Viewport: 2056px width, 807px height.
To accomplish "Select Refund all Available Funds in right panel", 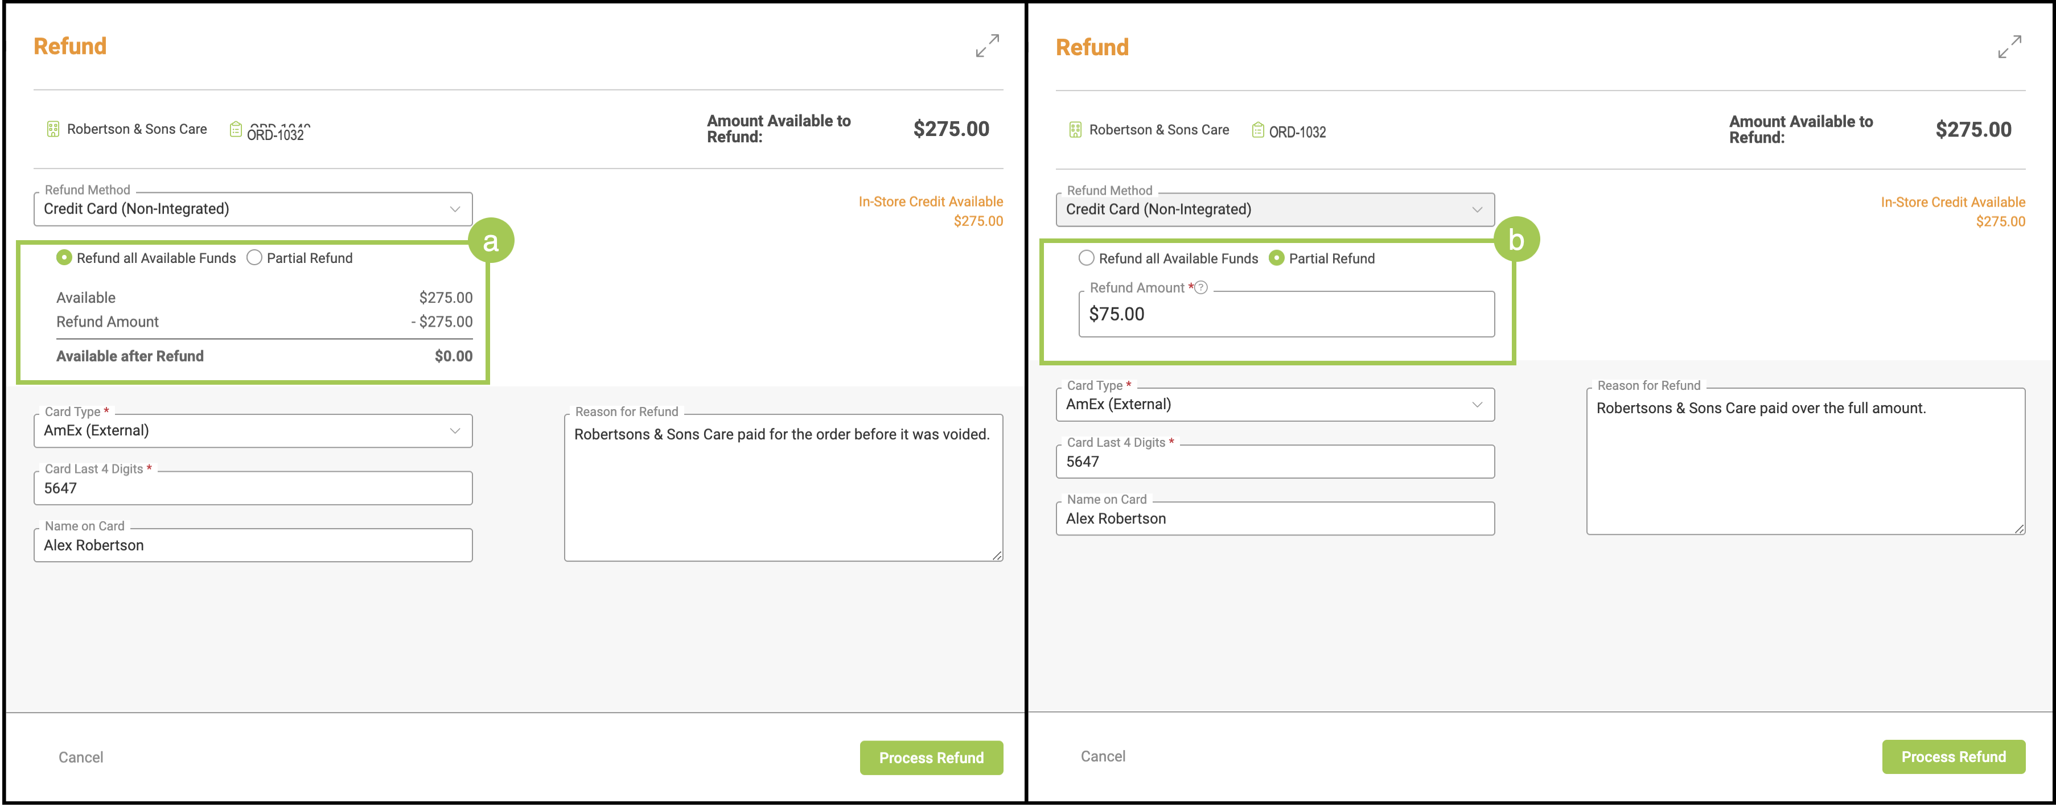I will (x=1086, y=258).
